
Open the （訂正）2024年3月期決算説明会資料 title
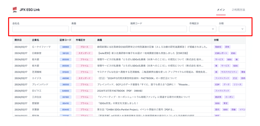(x=137, y=78)
